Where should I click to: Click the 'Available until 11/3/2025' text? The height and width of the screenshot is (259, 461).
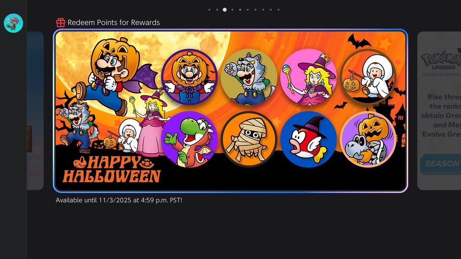[x=119, y=200]
